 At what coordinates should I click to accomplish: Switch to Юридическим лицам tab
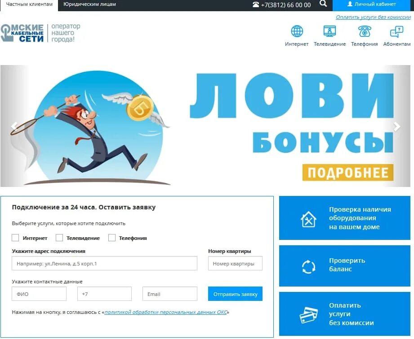click(x=89, y=4)
